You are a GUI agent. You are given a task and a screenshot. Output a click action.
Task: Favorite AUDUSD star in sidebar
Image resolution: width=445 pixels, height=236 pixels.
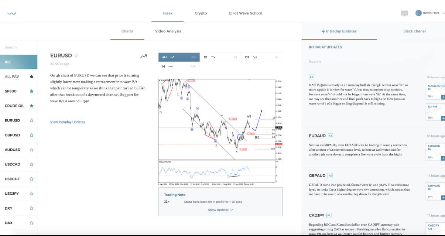32,150
